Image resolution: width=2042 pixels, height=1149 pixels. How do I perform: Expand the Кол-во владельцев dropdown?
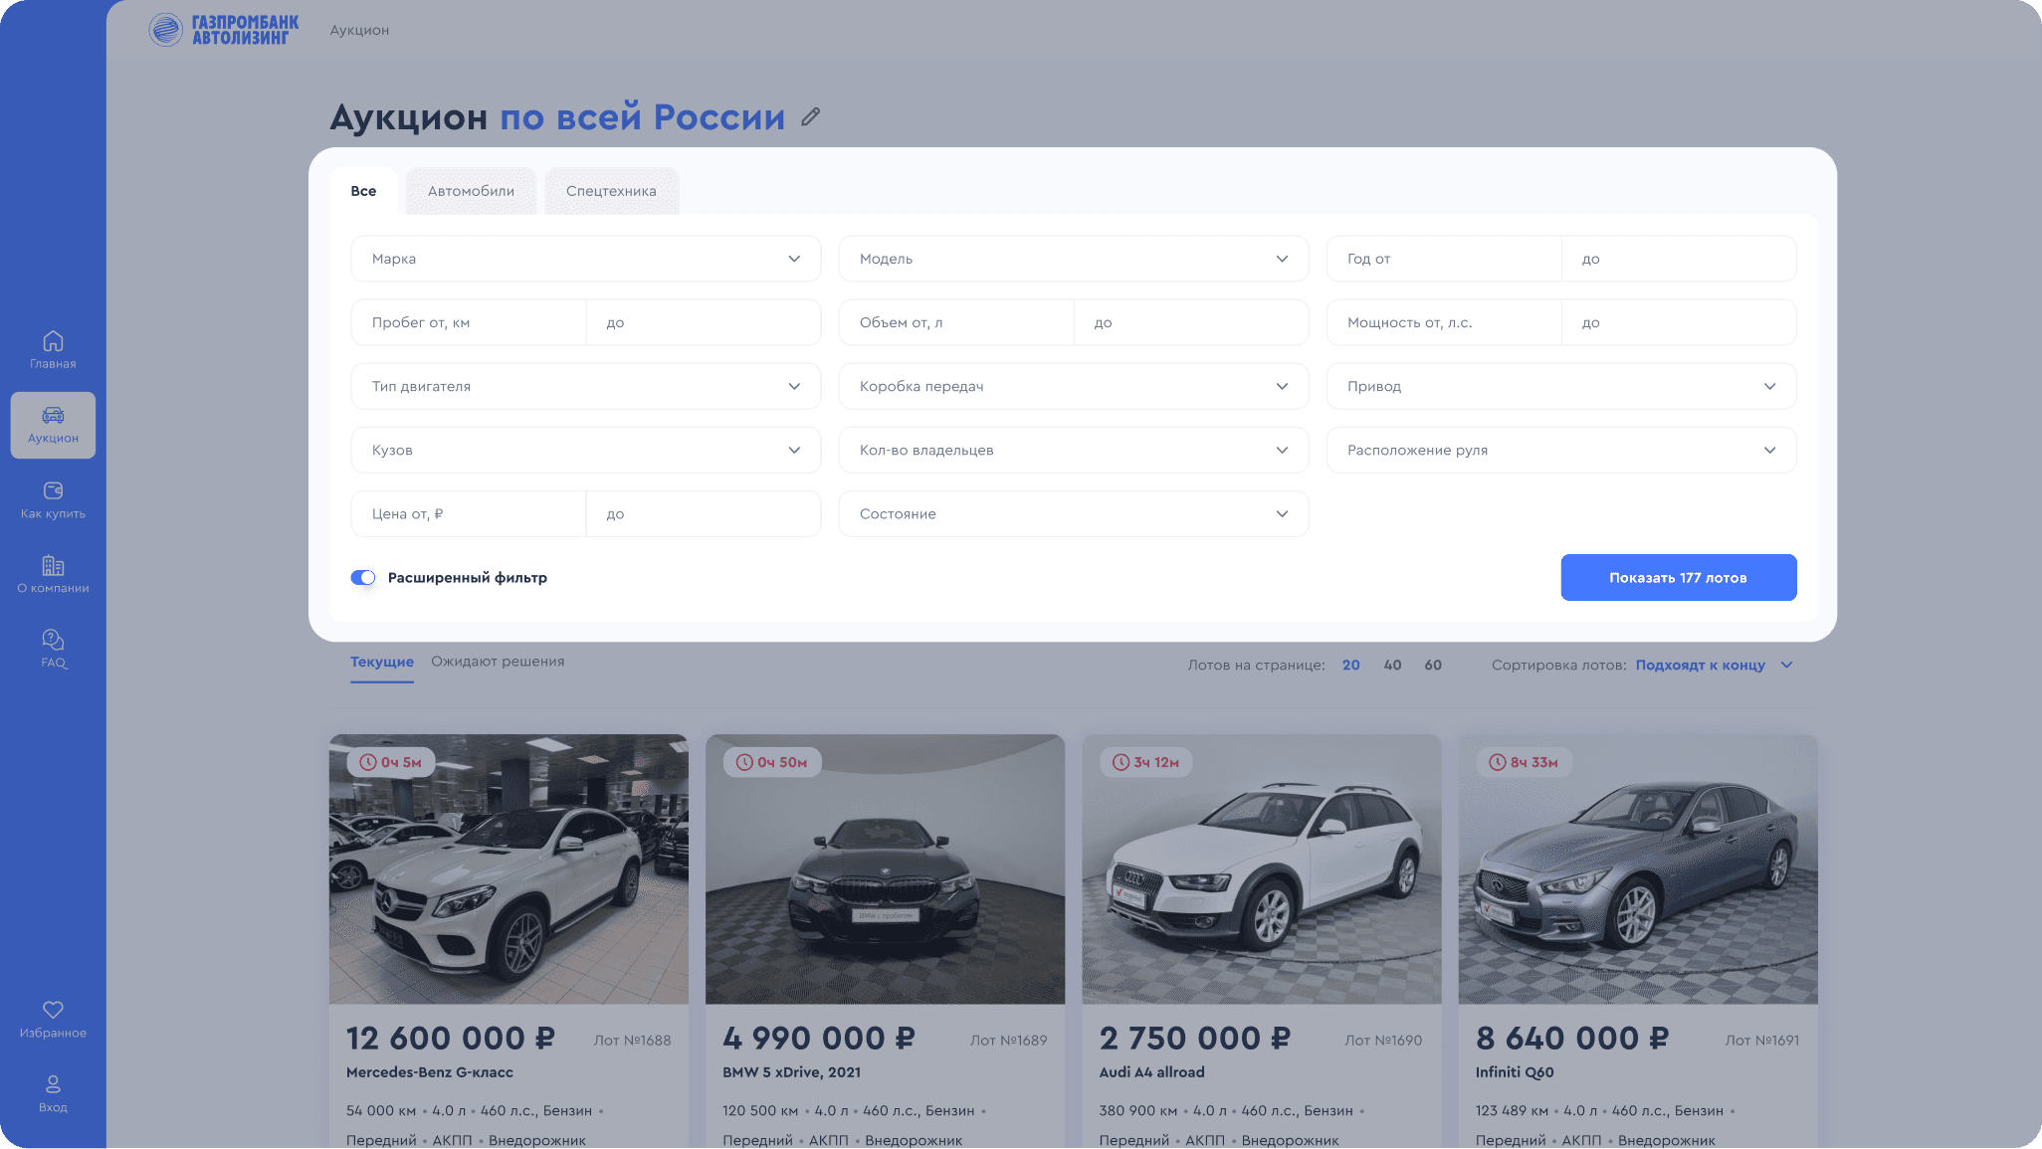click(x=1074, y=450)
